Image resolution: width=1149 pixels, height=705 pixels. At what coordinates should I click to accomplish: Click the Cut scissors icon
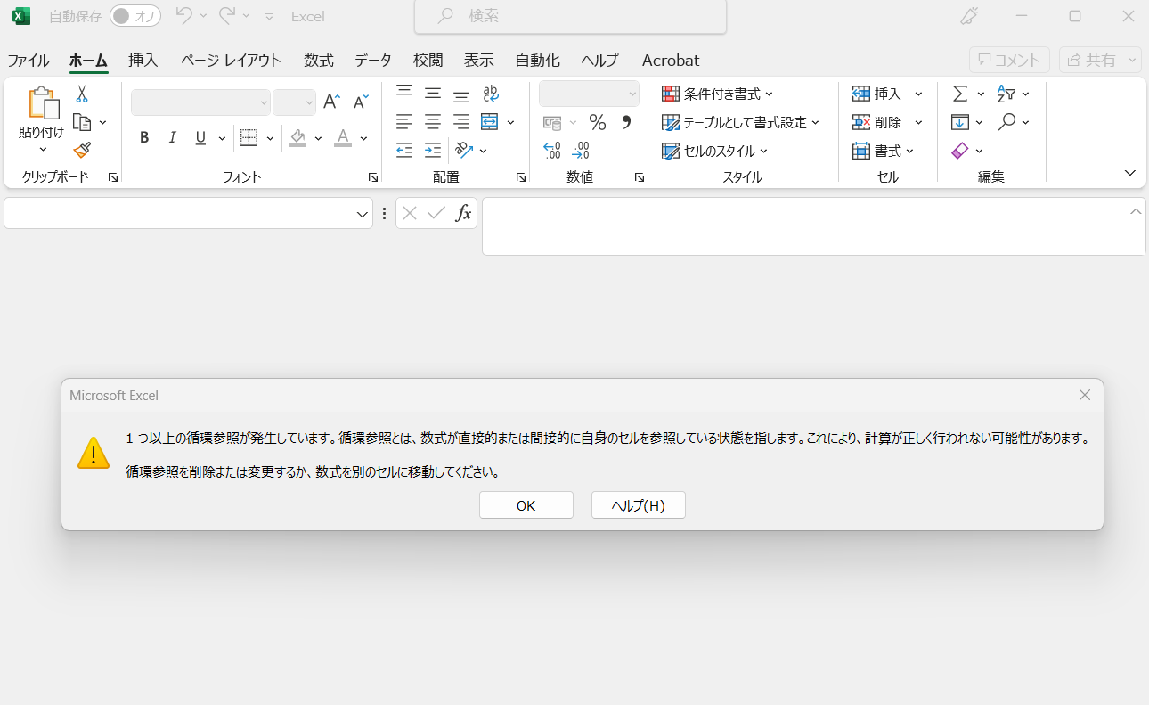[x=82, y=94]
